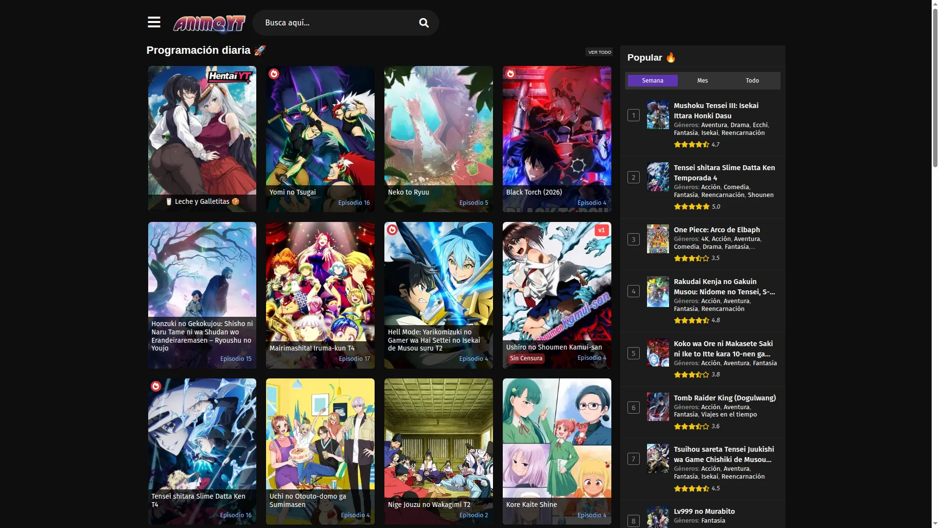
Task: Click the HentaiYT logo on first card
Action: click(229, 77)
